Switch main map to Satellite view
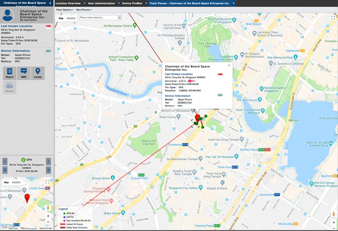Image resolution: width=338 pixels, height=231 pixels. point(71,18)
